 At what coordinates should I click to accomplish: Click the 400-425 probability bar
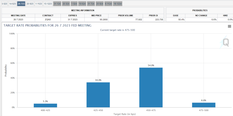click(x=45, y=105)
